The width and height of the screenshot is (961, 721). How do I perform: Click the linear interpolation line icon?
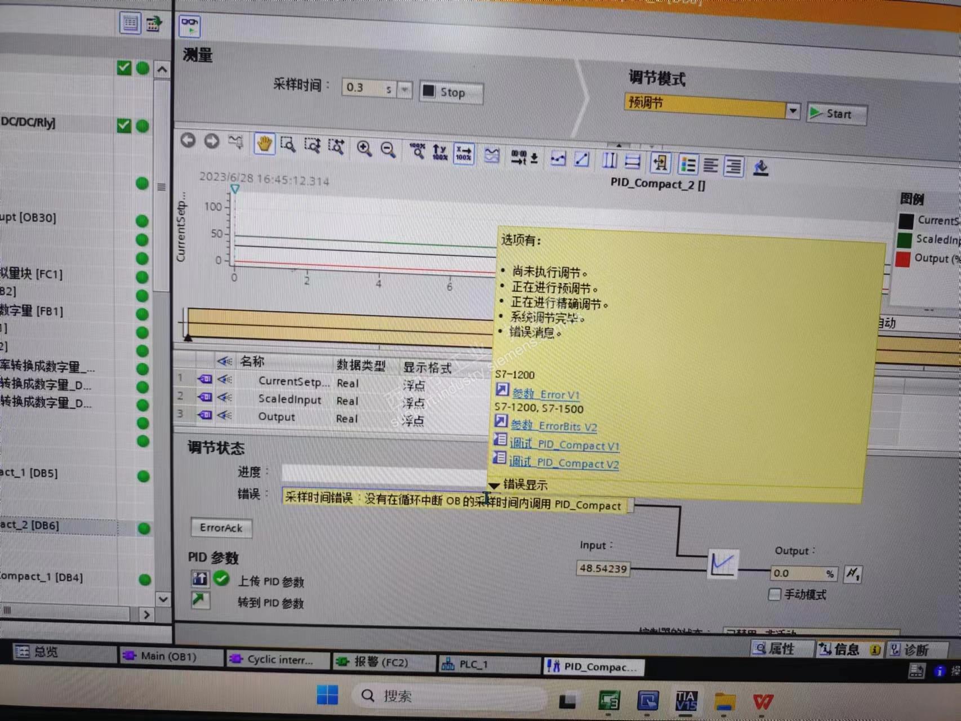tap(581, 160)
